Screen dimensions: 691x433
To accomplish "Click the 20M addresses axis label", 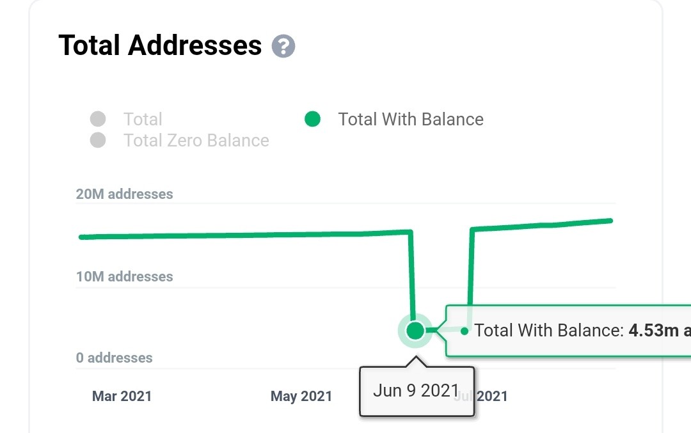I will [124, 194].
